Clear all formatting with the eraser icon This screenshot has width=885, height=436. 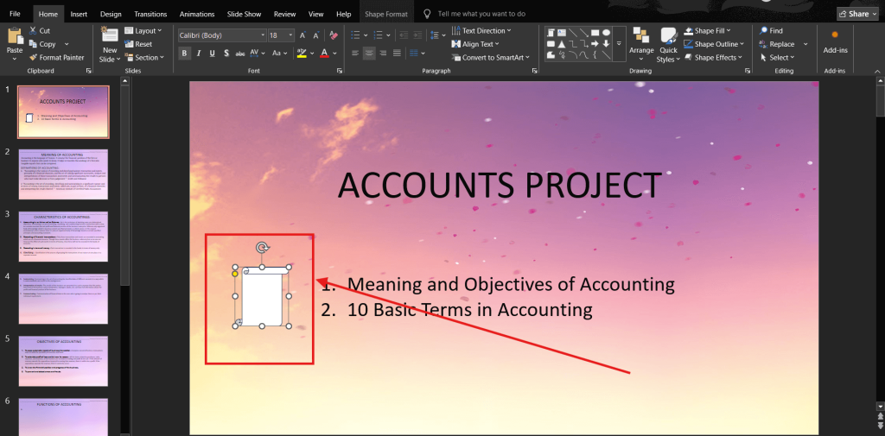pyautogui.click(x=333, y=35)
